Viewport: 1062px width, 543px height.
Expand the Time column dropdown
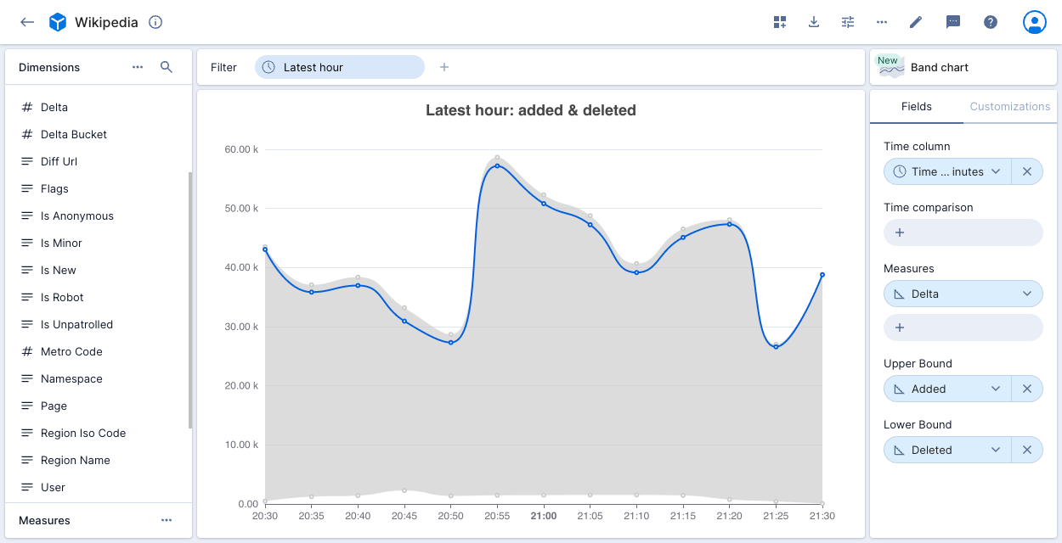tap(996, 171)
